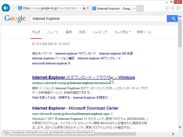Click vertical scrollbar down arrow
183x137 pixels.
pos(180,127)
